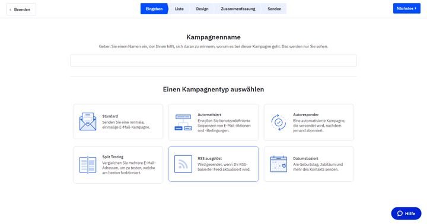The height and width of the screenshot is (224, 427).
Task: Click the Datumsbasiert description text
Action: point(318,167)
